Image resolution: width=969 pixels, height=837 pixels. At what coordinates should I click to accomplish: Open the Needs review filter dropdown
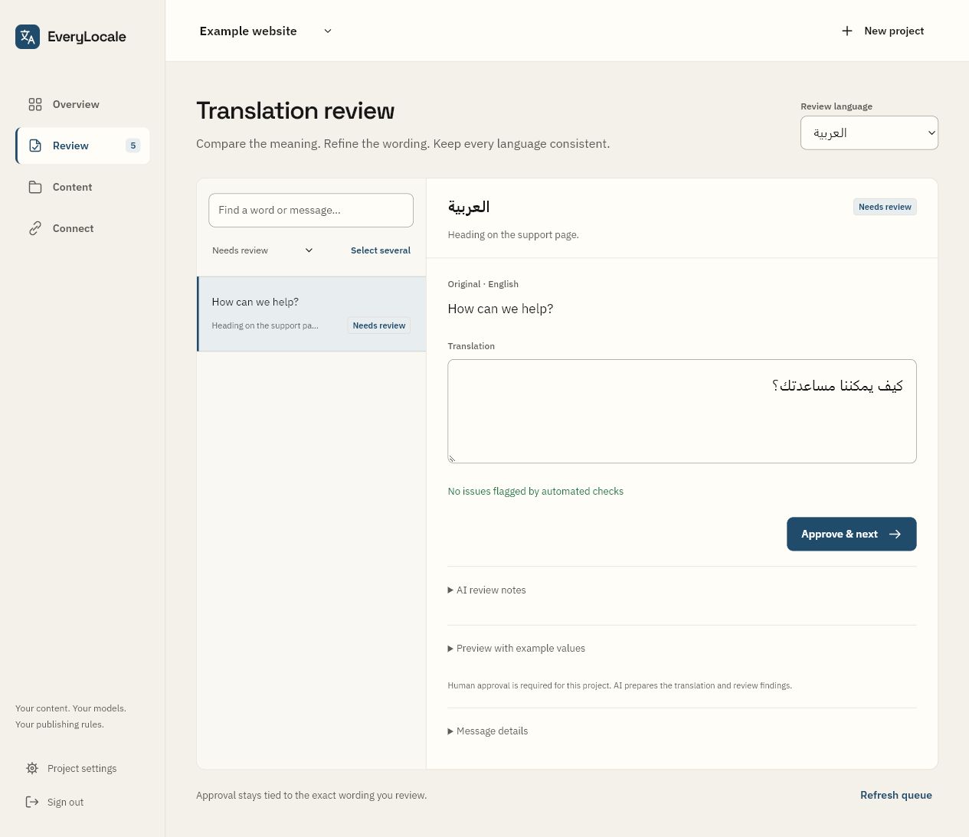(x=263, y=250)
